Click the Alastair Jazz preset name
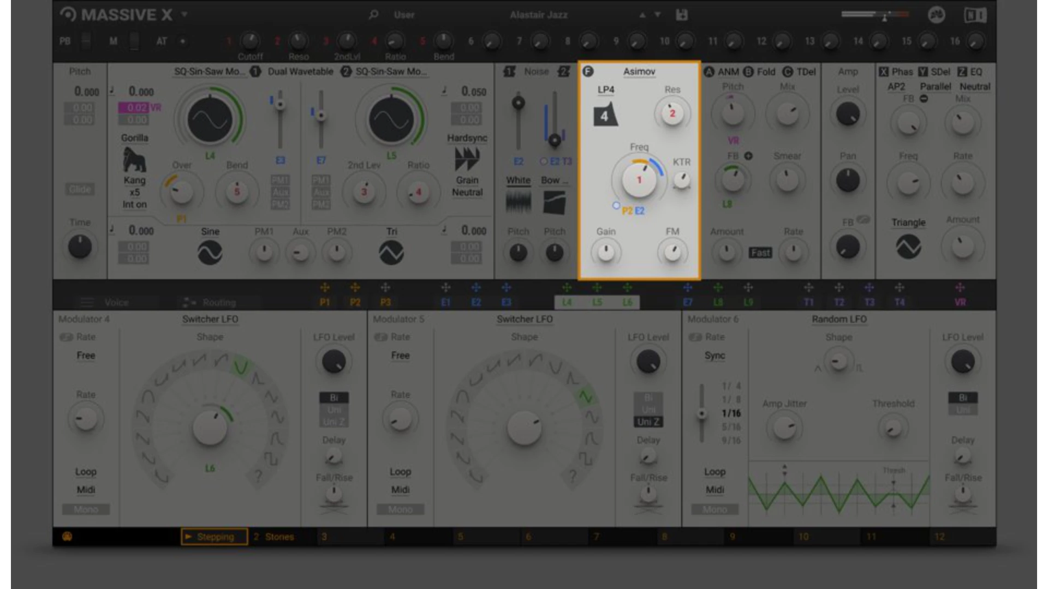Screen dimensions: 1048x589 coord(539,15)
